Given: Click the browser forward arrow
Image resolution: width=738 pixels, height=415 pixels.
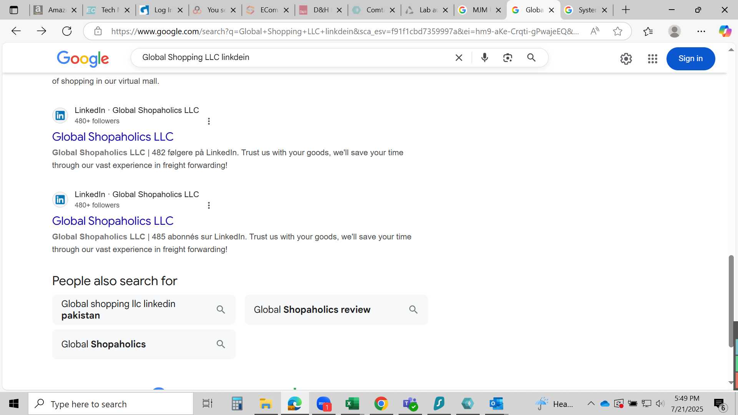Looking at the screenshot, I should click(41, 31).
